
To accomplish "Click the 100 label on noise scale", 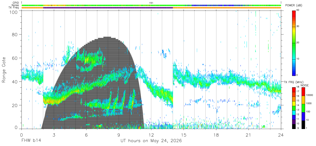I will [308, 111].
